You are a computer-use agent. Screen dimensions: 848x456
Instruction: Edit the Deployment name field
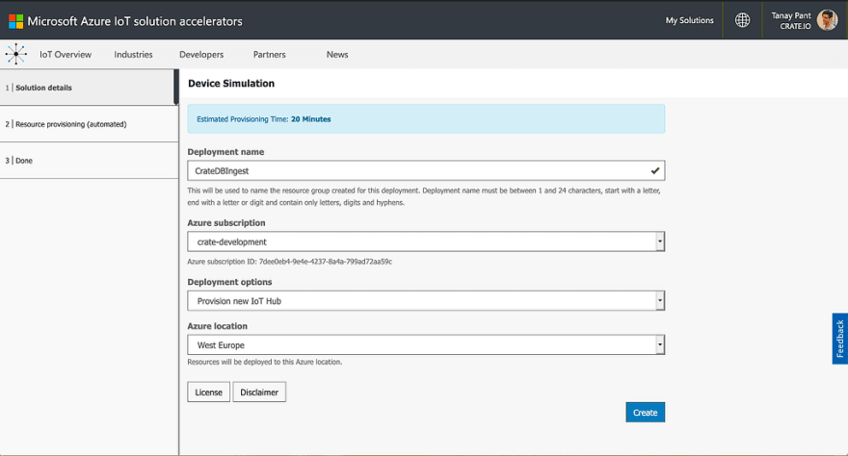(x=426, y=170)
